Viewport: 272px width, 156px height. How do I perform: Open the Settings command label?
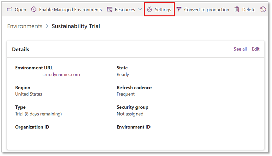163,10
